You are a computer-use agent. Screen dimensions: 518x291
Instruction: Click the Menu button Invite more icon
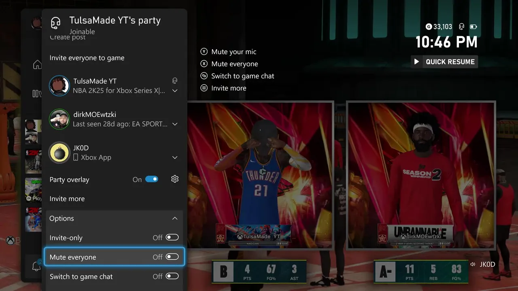204,88
